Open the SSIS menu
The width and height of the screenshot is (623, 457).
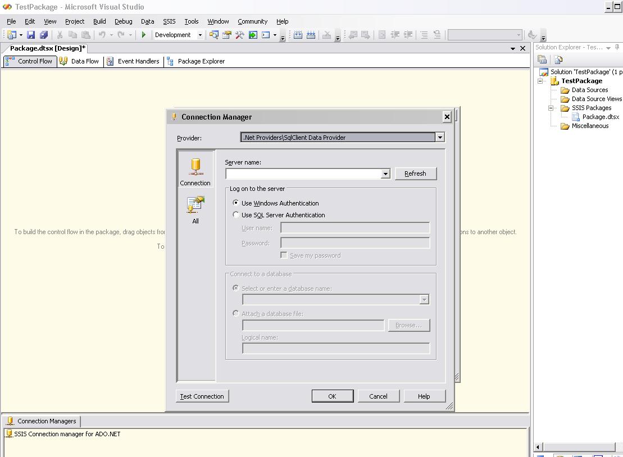[169, 21]
